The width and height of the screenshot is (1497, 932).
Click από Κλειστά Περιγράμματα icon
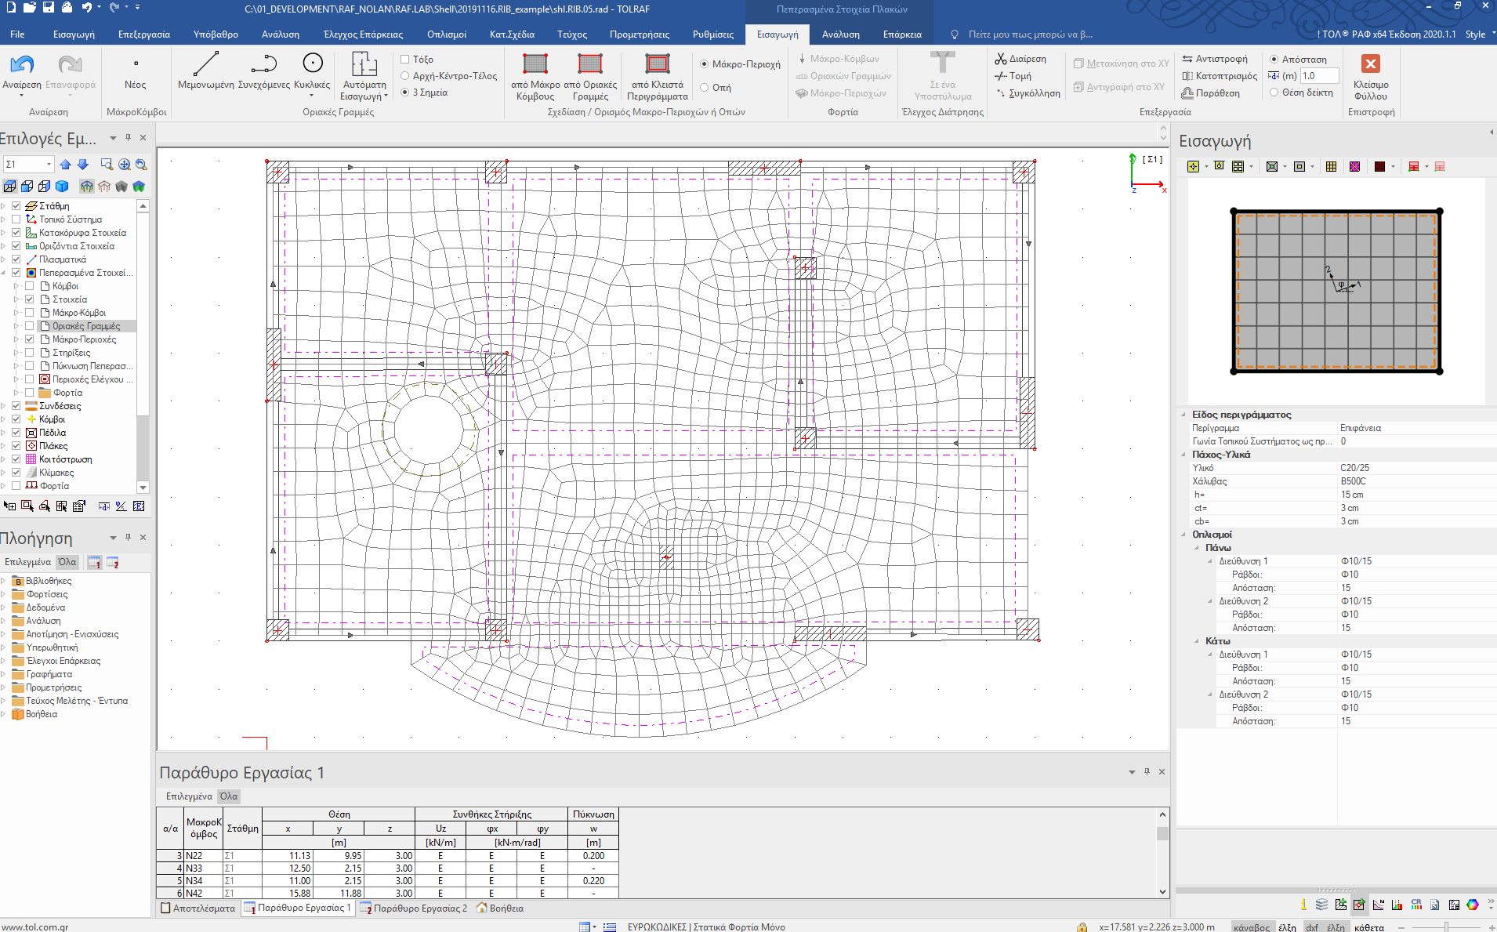click(657, 64)
